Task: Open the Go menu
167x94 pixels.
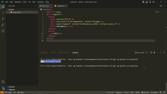Action: pos(29,2)
